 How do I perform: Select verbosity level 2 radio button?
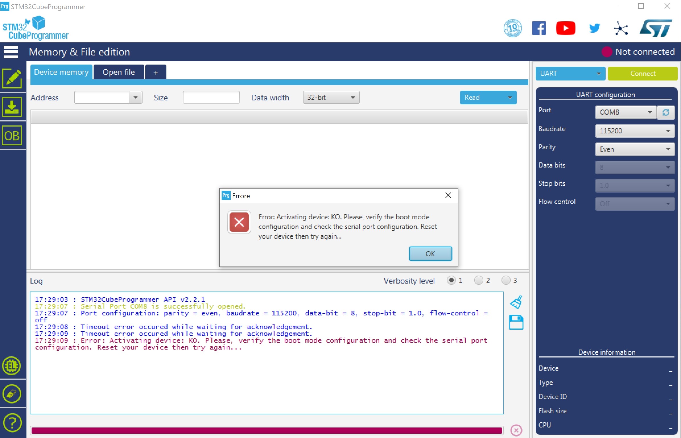point(479,280)
